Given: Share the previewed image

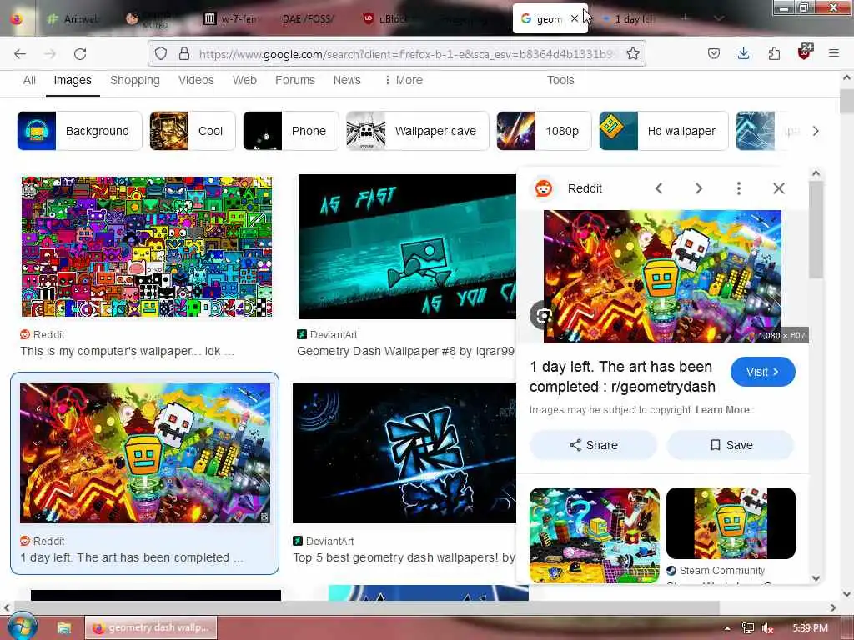Looking at the screenshot, I should pyautogui.click(x=593, y=445).
